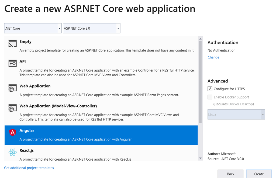Click the template list scrollbar thumb

pos(200,82)
